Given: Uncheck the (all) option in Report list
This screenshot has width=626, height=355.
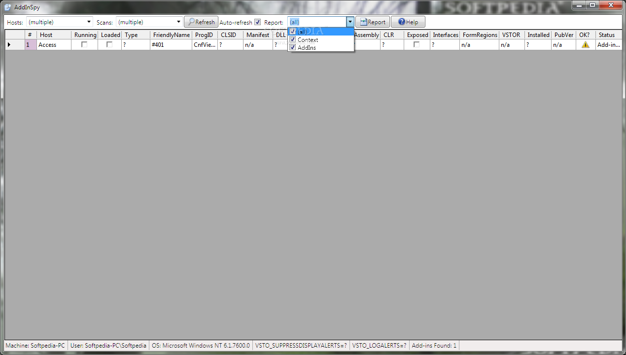Looking at the screenshot, I should coord(293,32).
